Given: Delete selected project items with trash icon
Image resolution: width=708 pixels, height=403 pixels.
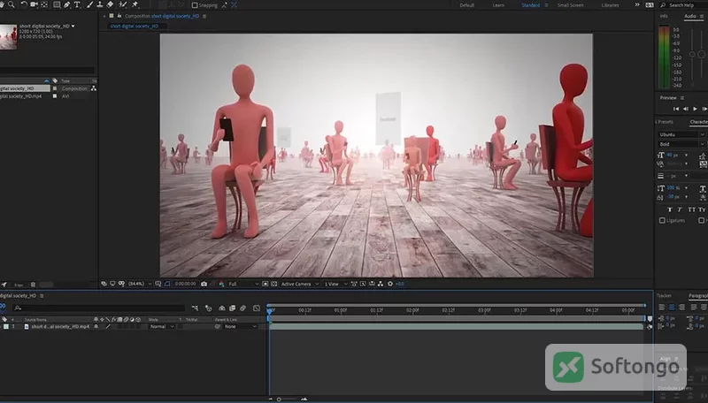Looking at the screenshot, I should pyautogui.click(x=33, y=285).
